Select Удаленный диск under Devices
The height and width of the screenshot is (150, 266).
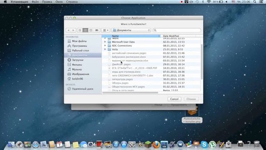pyautogui.click(x=83, y=89)
